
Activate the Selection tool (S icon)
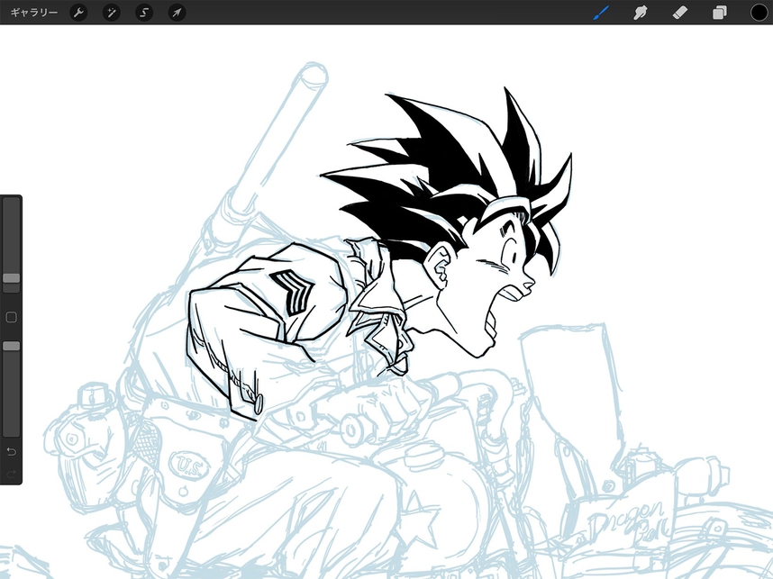pyautogui.click(x=144, y=13)
